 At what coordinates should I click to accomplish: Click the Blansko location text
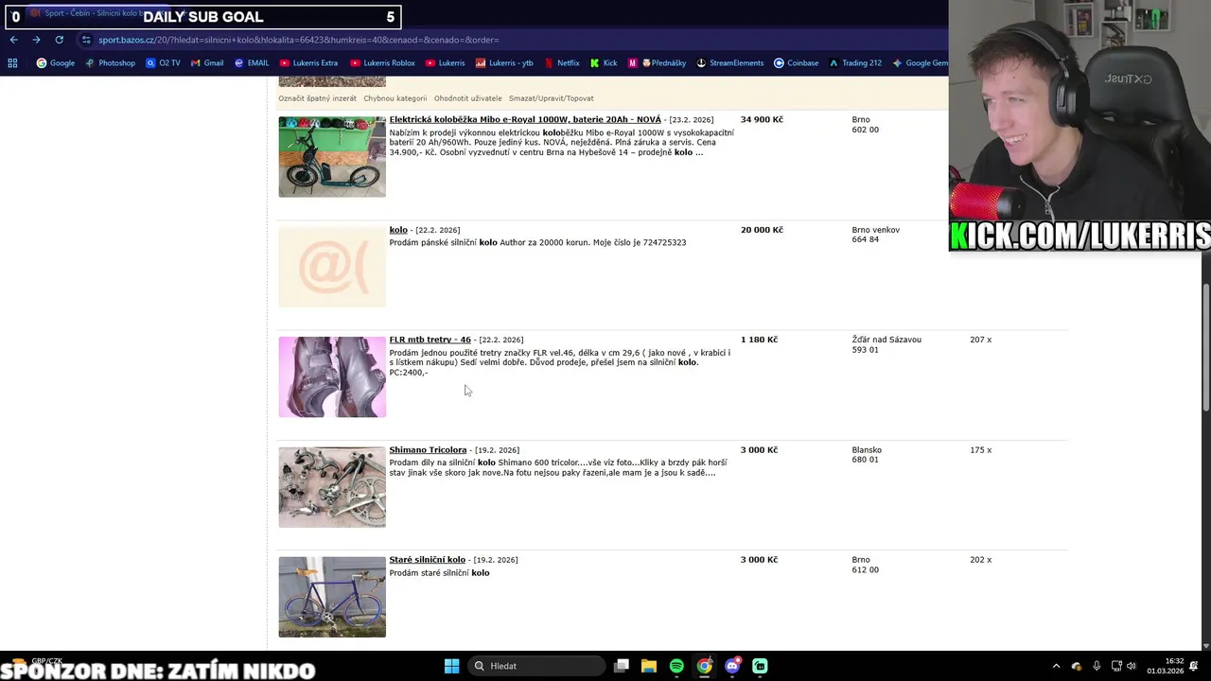[x=867, y=450]
